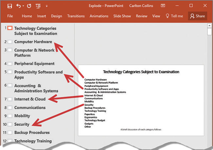Viewport: 213px width, 150px height.
Task: Open Customize Quick Access Toolbar dropdown
Action: [47, 6]
